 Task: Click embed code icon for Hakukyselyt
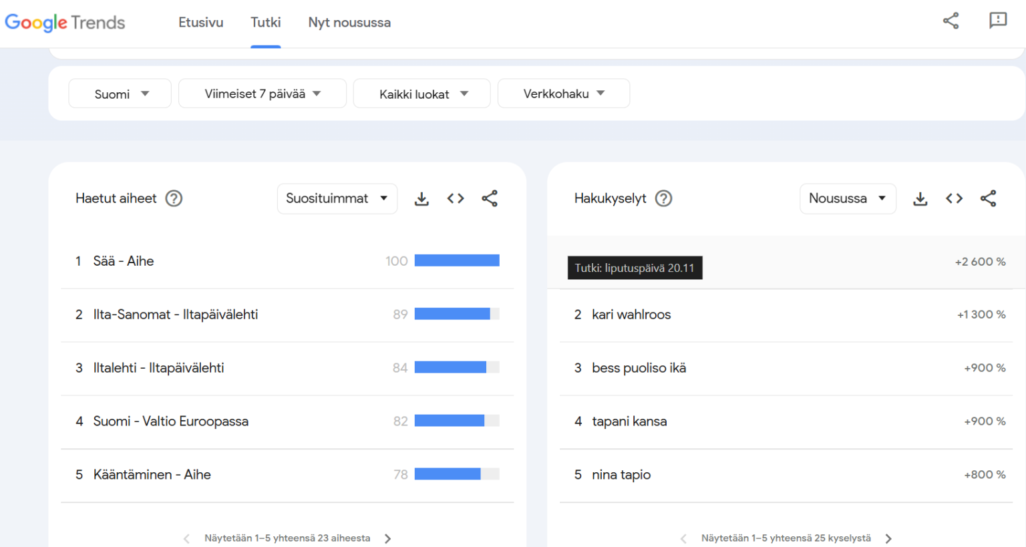pyautogui.click(x=954, y=198)
